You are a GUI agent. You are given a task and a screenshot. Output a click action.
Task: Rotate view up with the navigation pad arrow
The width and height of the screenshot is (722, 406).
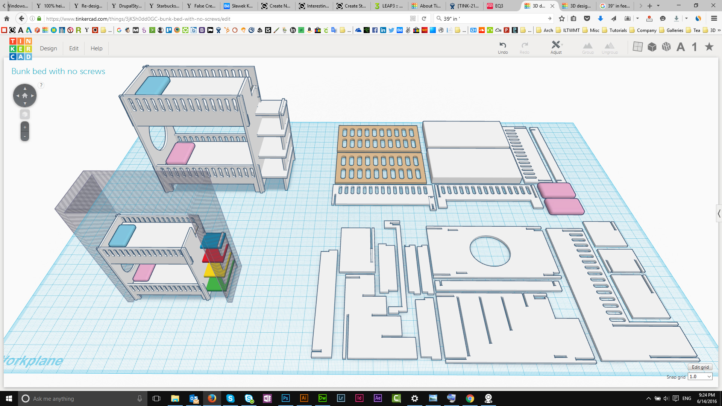click(25, 88)
